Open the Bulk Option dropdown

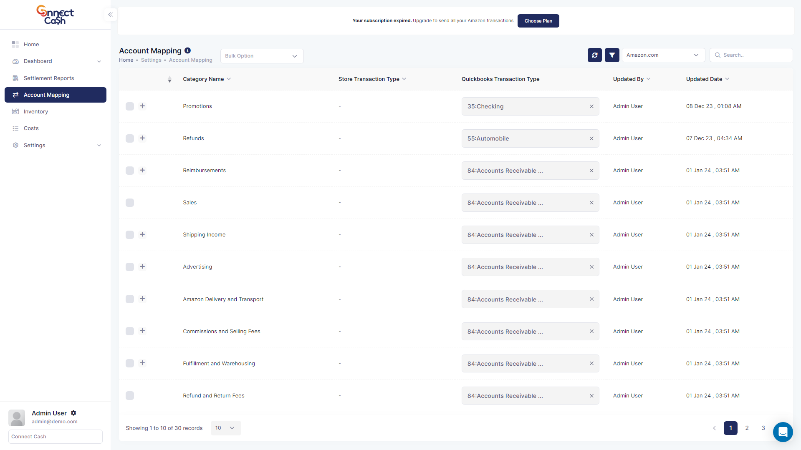[261, 56]
